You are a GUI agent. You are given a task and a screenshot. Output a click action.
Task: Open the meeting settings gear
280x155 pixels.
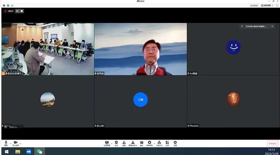point(175,143)
